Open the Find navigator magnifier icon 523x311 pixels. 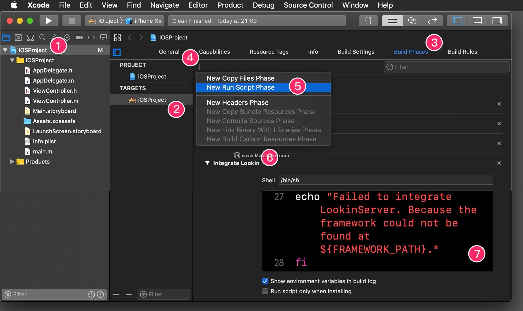42,38
